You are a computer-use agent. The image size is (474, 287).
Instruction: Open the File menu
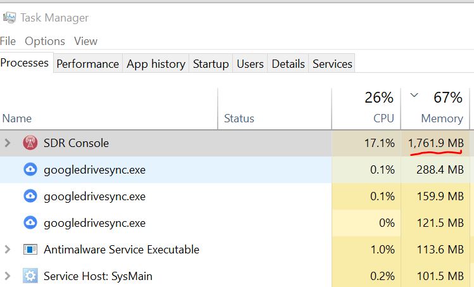click(x=8, y=41)
